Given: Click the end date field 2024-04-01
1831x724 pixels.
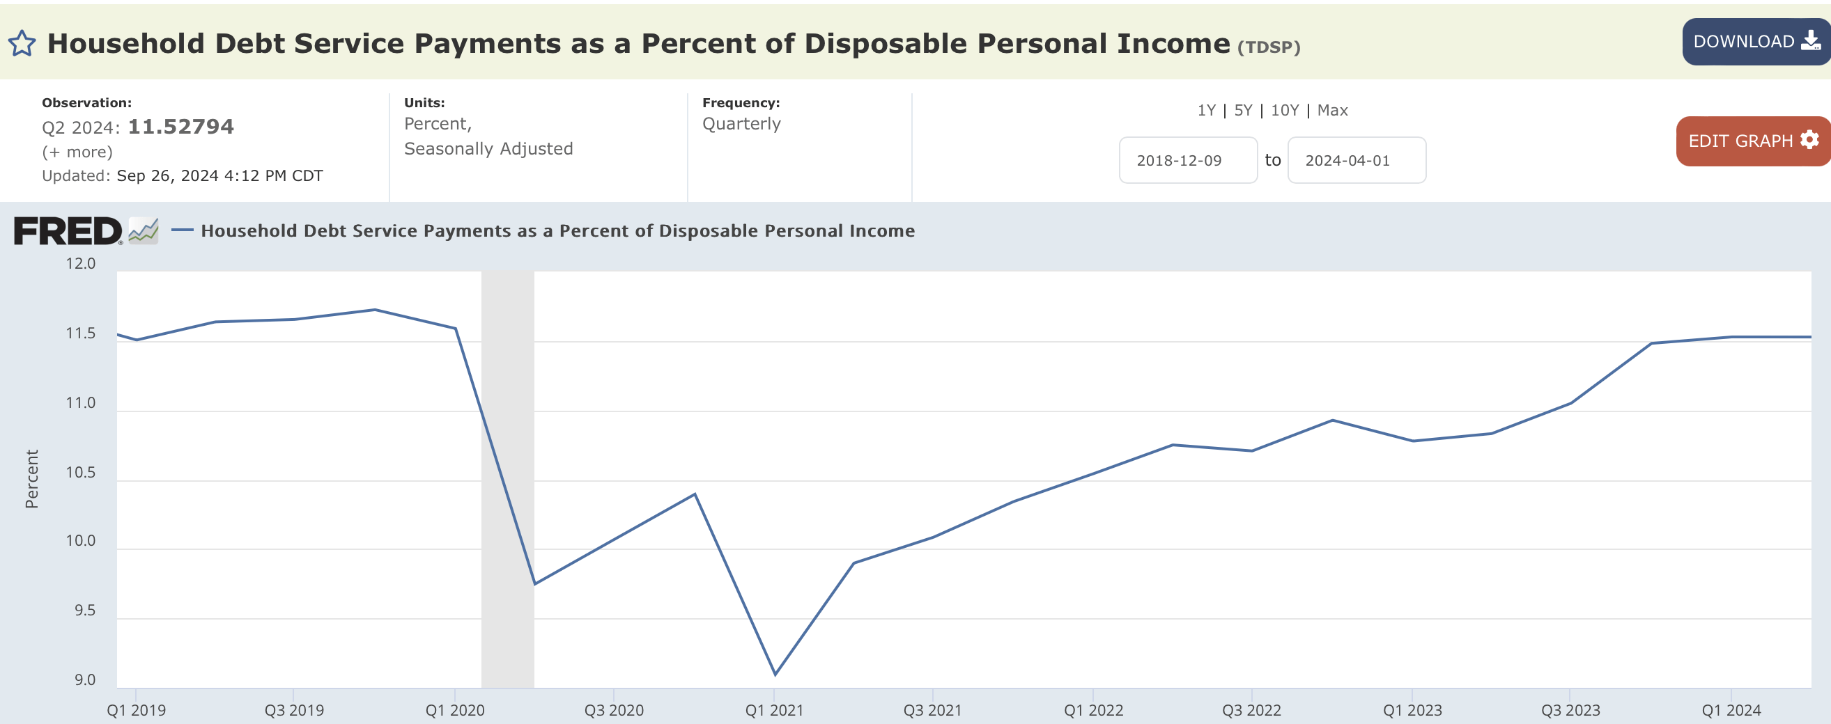Looking at the screenshot, I should (x=1357, y=161).
